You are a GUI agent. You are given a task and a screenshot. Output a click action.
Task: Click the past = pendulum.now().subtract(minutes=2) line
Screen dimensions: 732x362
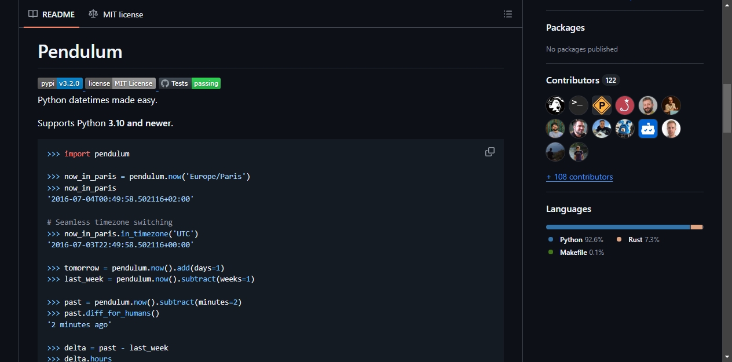click(x=144, y=302)
